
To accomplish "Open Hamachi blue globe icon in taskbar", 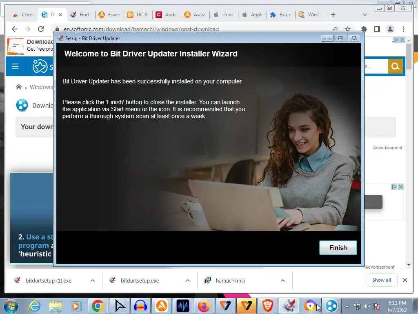I will coord(331,306).
